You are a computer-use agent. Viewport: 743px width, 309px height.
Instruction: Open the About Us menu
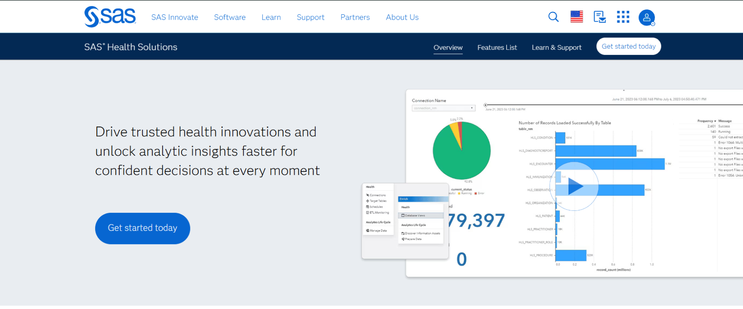coord(402,17)
